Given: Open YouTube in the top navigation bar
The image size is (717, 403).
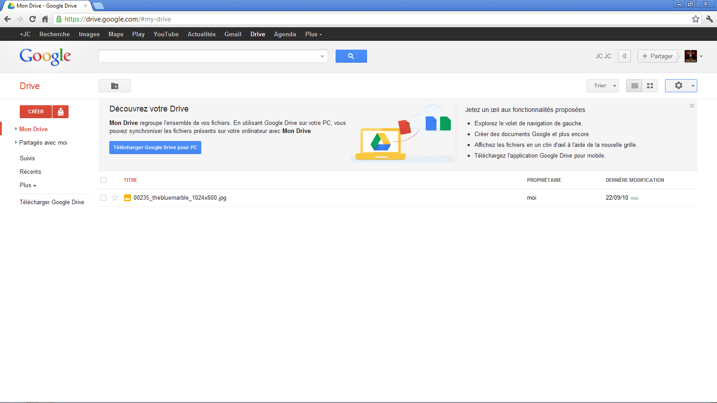Looking at the screenshot, I should point(166,34).
